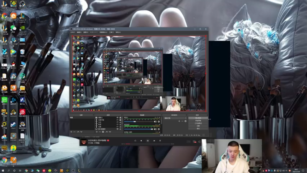Open taskbar search magnifier

(8, 171)
